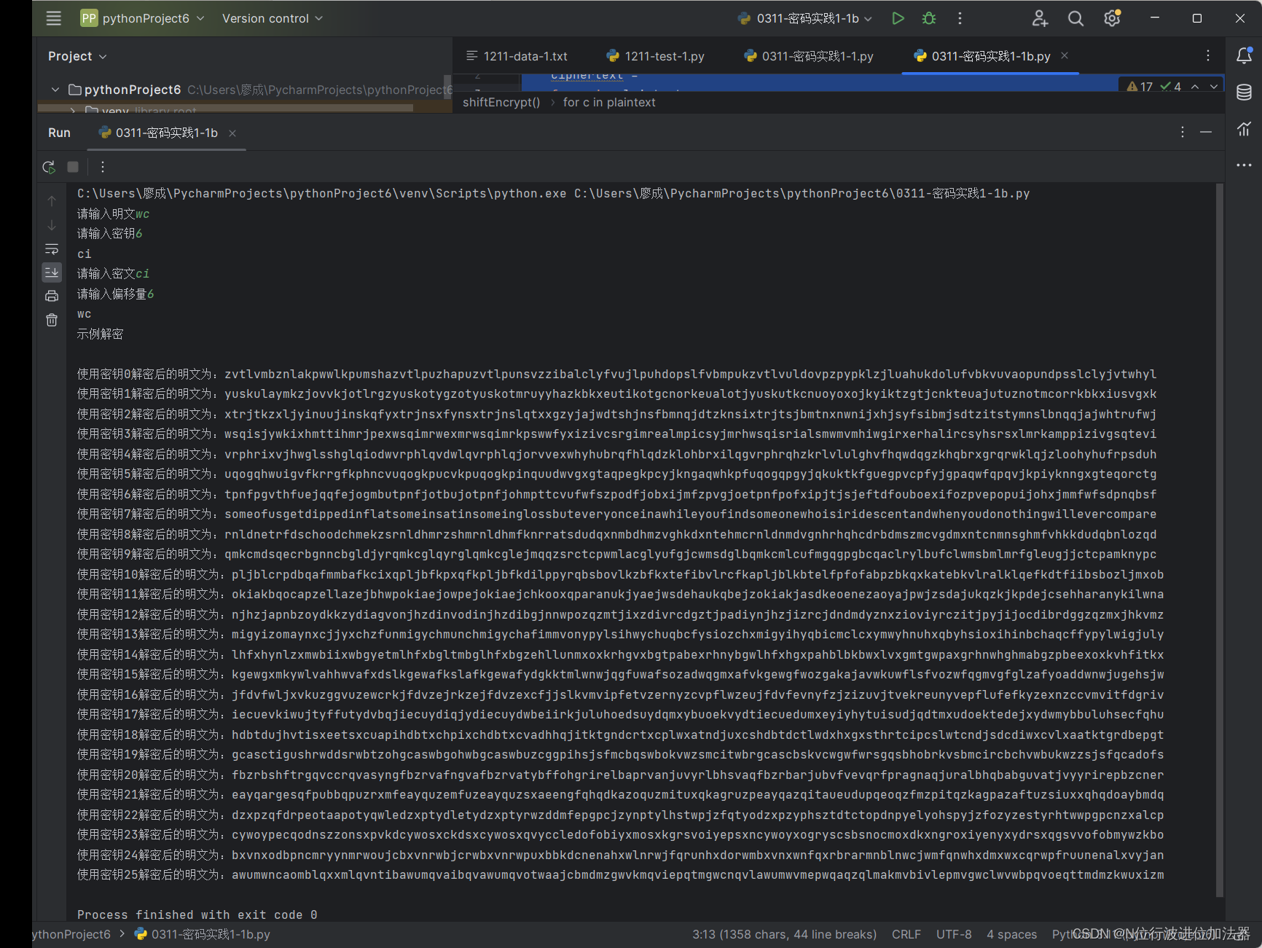Switch to the 1211-data-1.txt editor tab
1262x948 pixels.
[517, 56]
